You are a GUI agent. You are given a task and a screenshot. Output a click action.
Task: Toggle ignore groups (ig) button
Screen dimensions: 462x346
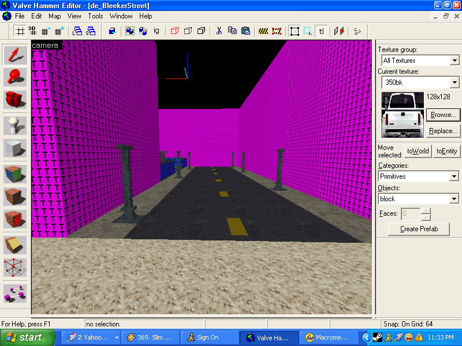pos(157,31)
